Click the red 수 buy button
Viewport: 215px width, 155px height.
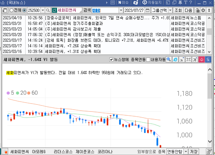[202, 60]
